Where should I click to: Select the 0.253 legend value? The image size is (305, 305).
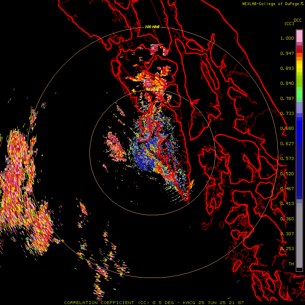[287, 249]
